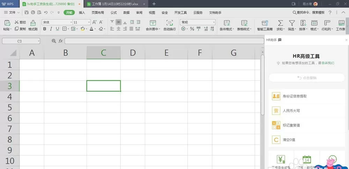
Task: Open the 文件 (File) menu
Action: coord(12,13)
